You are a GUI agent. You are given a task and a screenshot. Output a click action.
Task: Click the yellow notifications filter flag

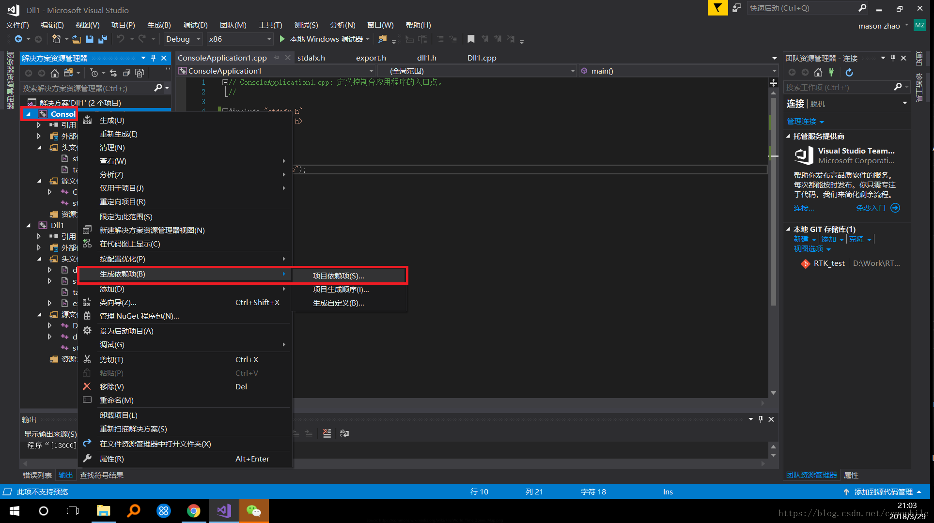click(717, 8)
